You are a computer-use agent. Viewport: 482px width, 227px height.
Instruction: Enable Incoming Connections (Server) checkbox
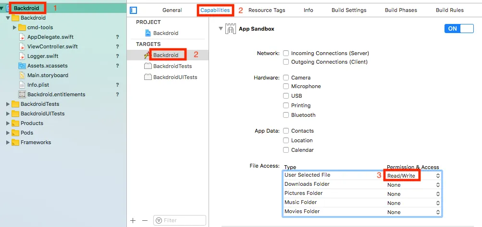[x=286, y=53]
